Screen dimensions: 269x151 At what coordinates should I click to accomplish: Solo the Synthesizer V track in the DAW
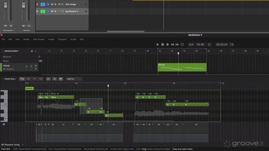[x=55, y=11]
